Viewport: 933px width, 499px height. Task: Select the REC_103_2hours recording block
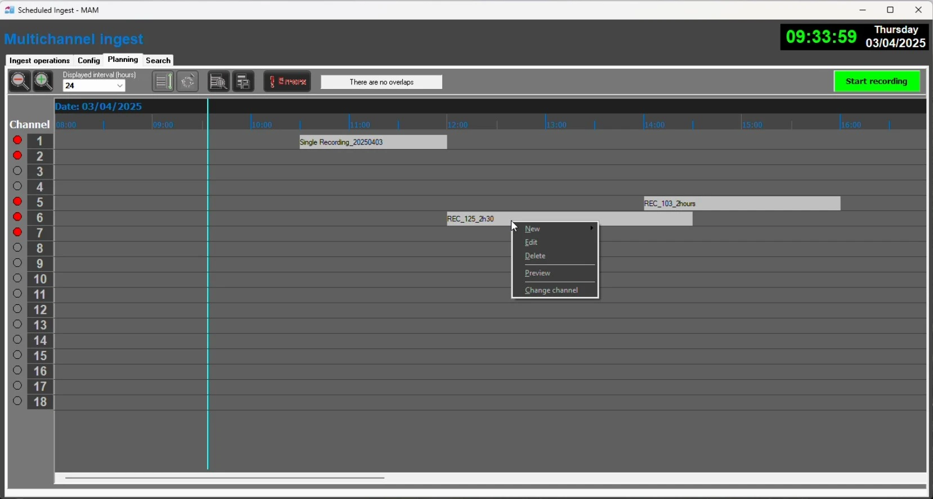pos(742,204)
